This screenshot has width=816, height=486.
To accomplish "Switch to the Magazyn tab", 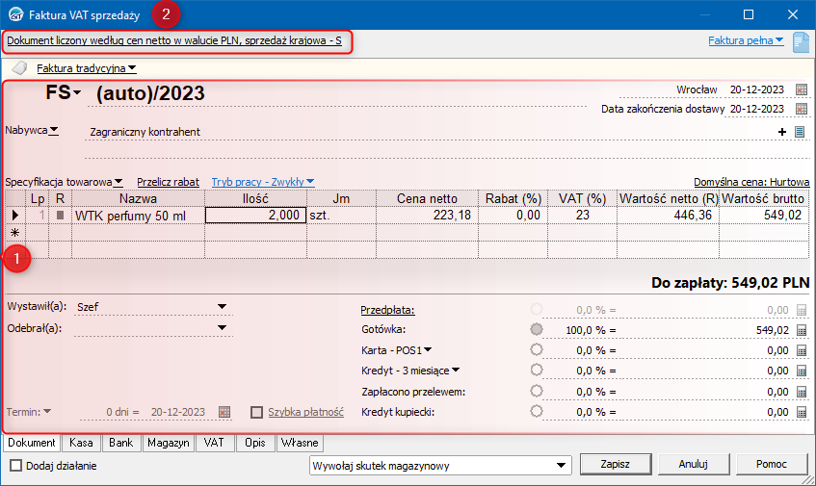I will coord(168,444).
